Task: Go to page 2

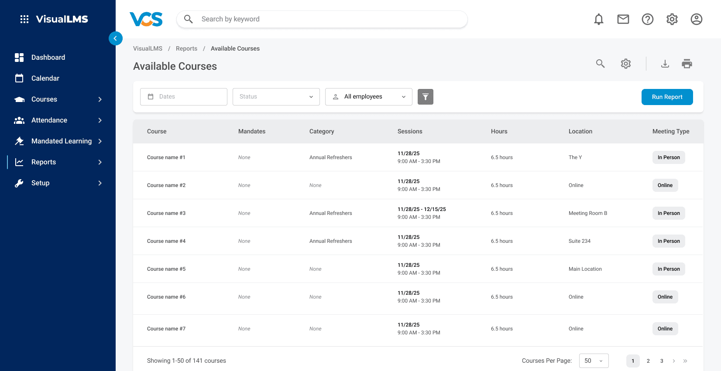Action: click(x=648, y=361)
